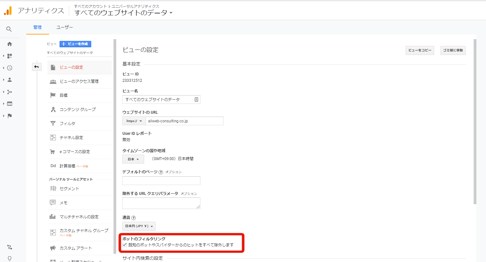Expand the Realtime sidebar arrow
The image size is (486, 262).
pyautogui.click(x=4, y=68)
